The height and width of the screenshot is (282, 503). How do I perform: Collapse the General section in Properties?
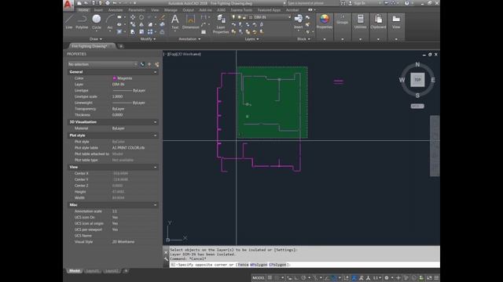point(156,72)
